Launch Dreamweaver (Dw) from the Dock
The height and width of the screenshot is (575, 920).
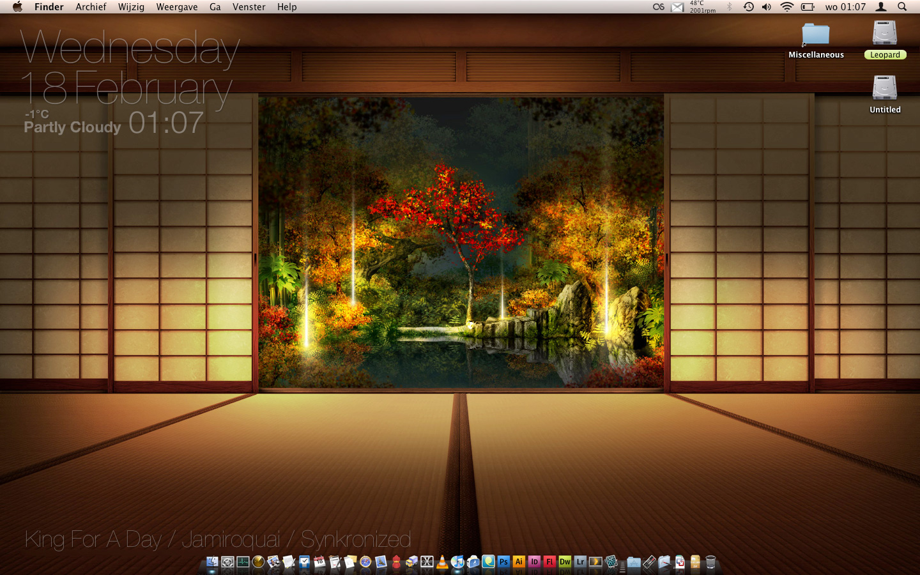(x=565, y=562)
